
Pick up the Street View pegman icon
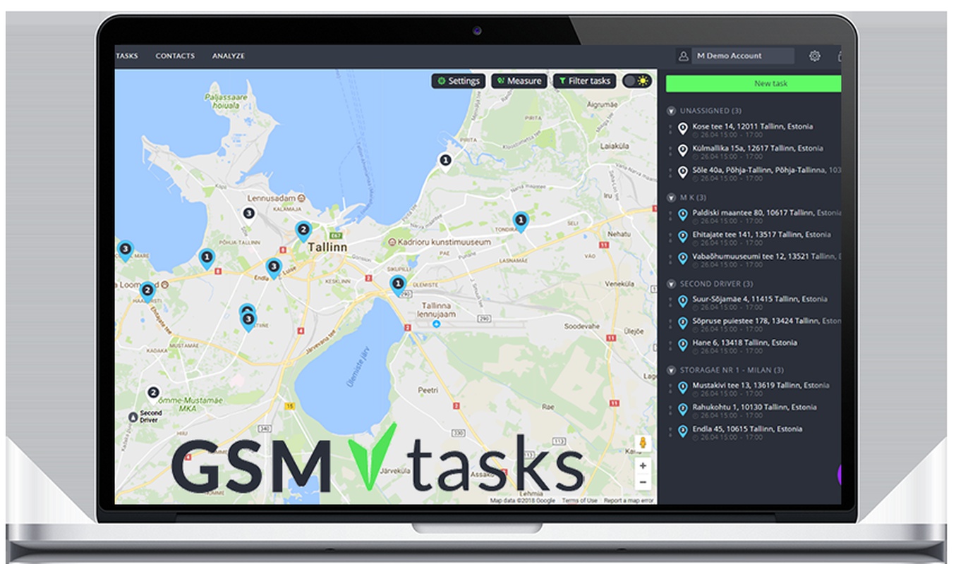tap(642, 443)
